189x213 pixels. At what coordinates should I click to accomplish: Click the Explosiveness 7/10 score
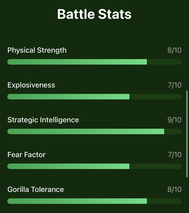point(175,85)
